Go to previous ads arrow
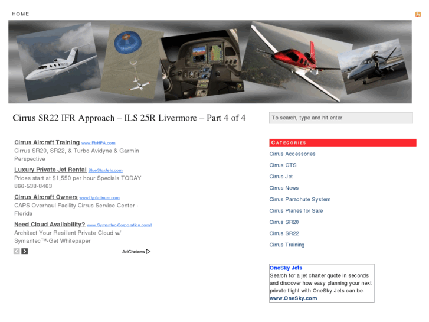 pyautogui.click(x=17, y=251)
